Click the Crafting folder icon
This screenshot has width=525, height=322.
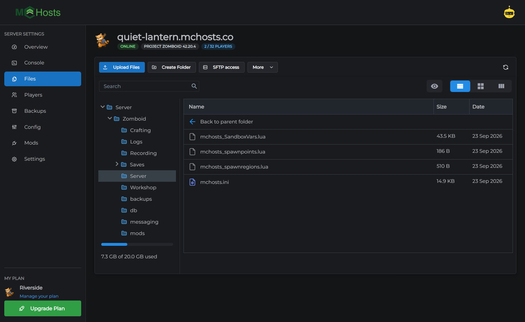tap(124, 130)
